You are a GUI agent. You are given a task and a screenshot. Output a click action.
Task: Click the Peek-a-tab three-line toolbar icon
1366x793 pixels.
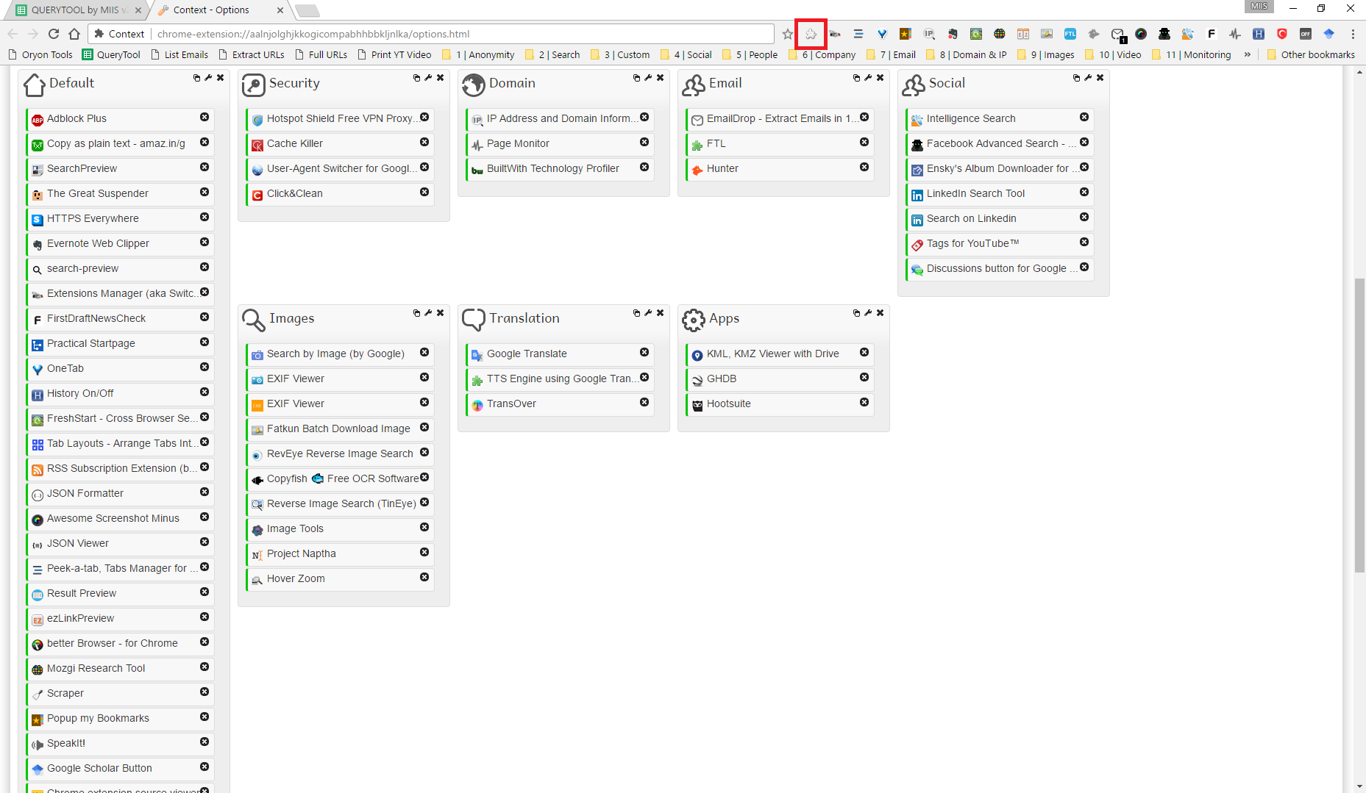point(858,34)
